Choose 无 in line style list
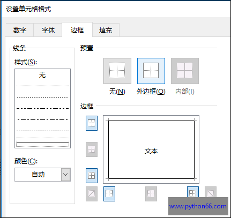 point(42,74)
